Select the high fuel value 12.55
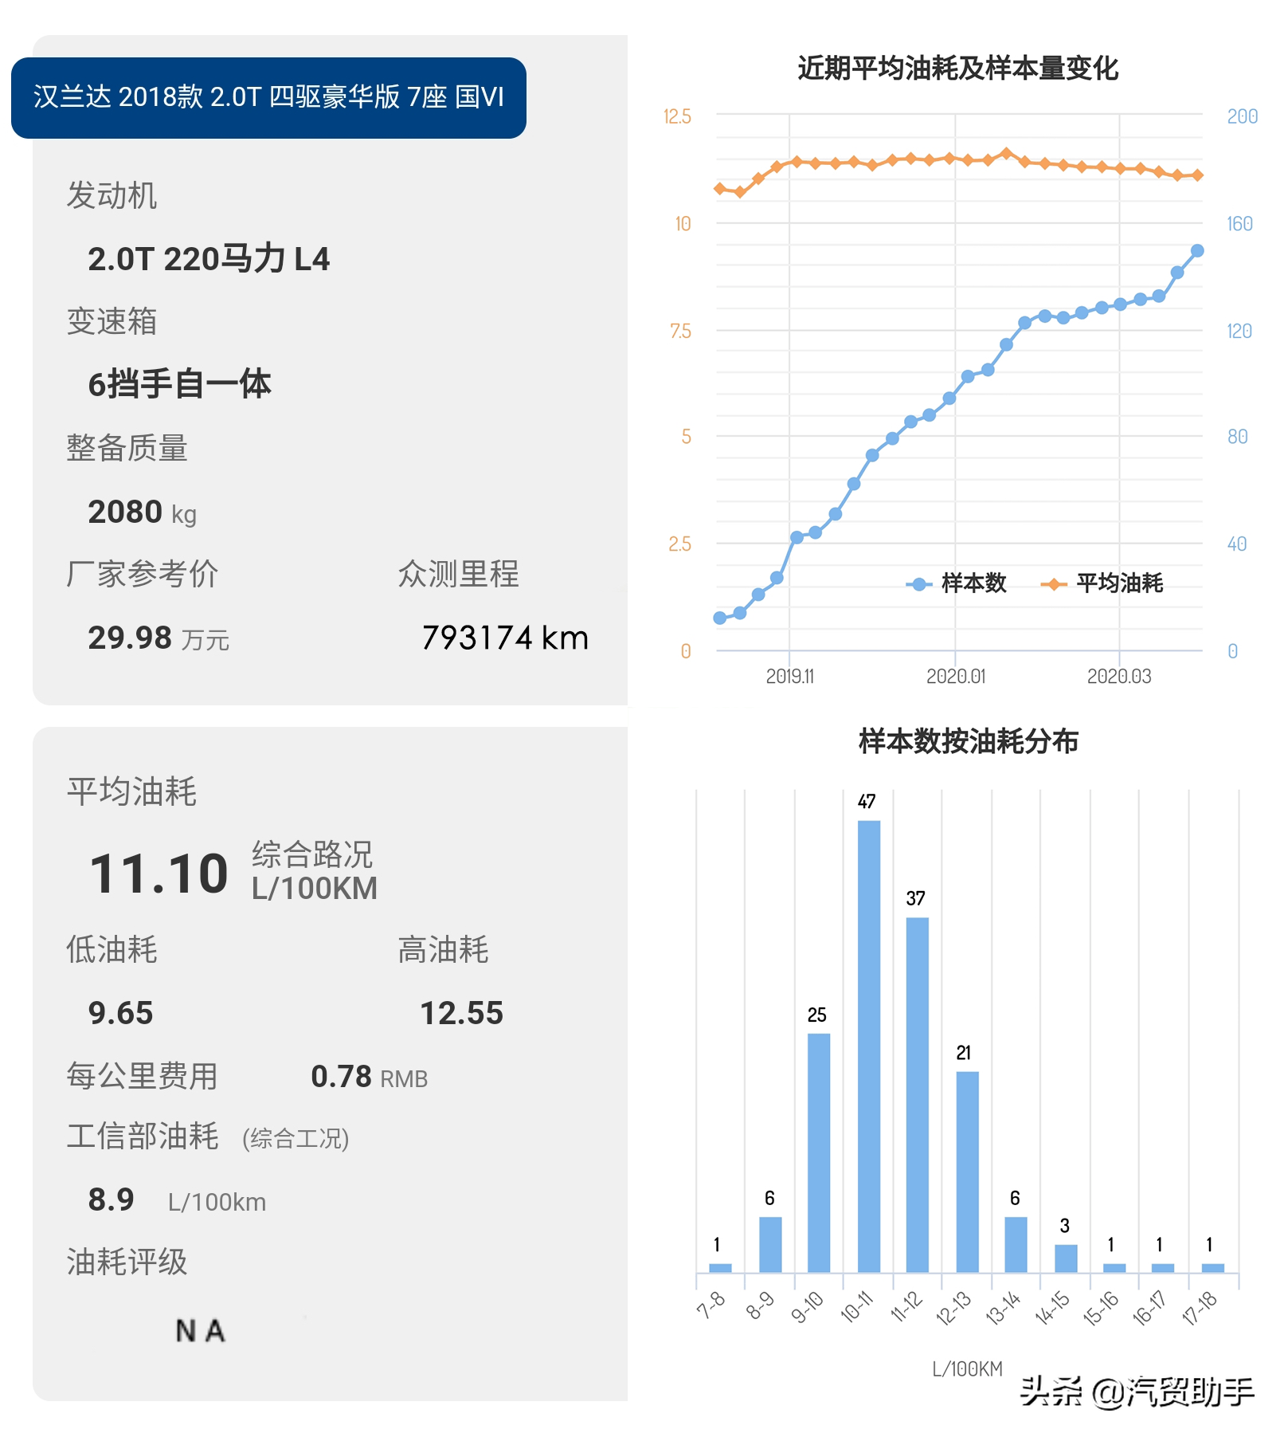 pos(461,1013)
